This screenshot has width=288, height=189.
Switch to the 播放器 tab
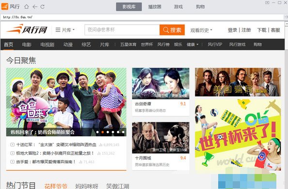[155, 7]
